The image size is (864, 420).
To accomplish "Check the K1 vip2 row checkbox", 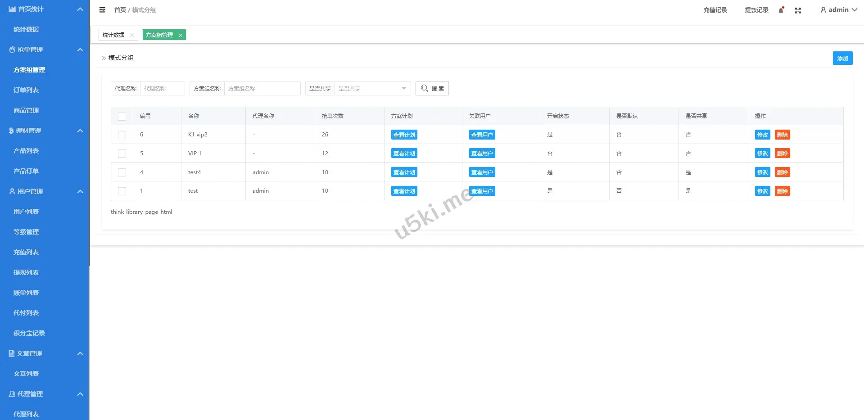I will click(x=122, y=135).
